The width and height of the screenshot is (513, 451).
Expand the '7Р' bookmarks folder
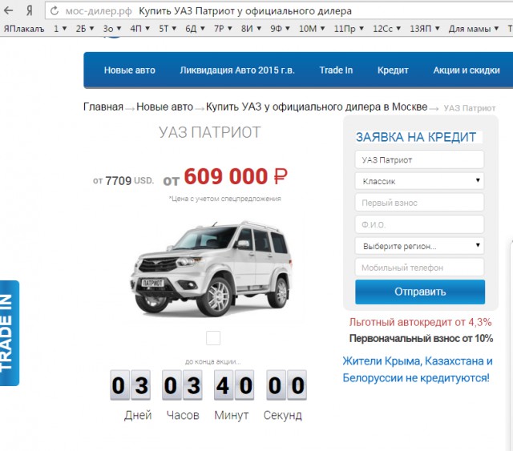[x=223, y=29]
